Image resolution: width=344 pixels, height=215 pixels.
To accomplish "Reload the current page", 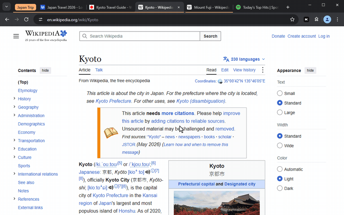I will coord(26,19).
